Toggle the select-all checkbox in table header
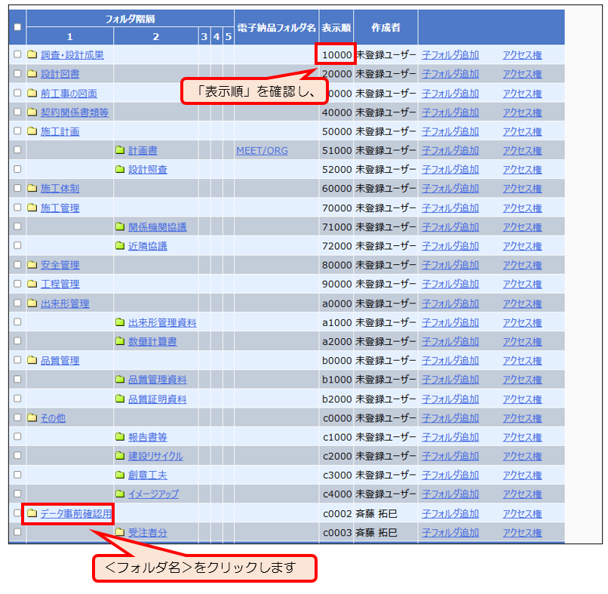This screenshot has height=594, width=608. 17,27
